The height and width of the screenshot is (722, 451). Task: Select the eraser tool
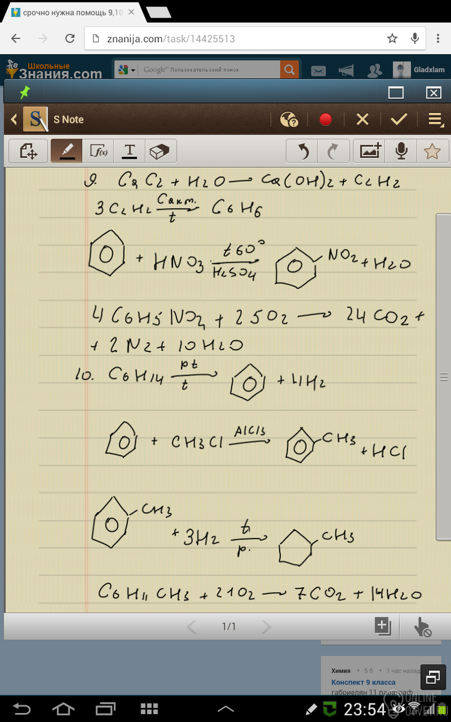pyautogui.click(x=161, y=151)
